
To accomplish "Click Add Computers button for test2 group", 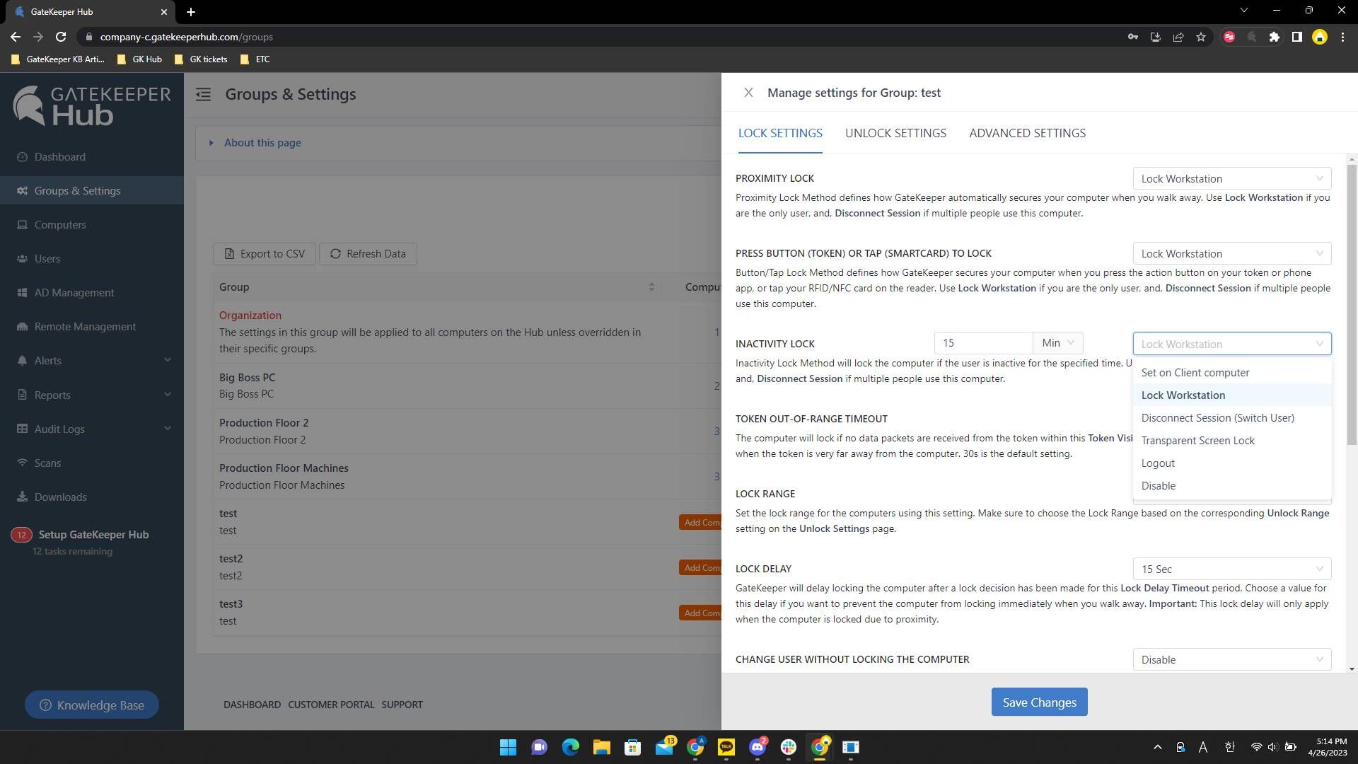I will point(700,568).
